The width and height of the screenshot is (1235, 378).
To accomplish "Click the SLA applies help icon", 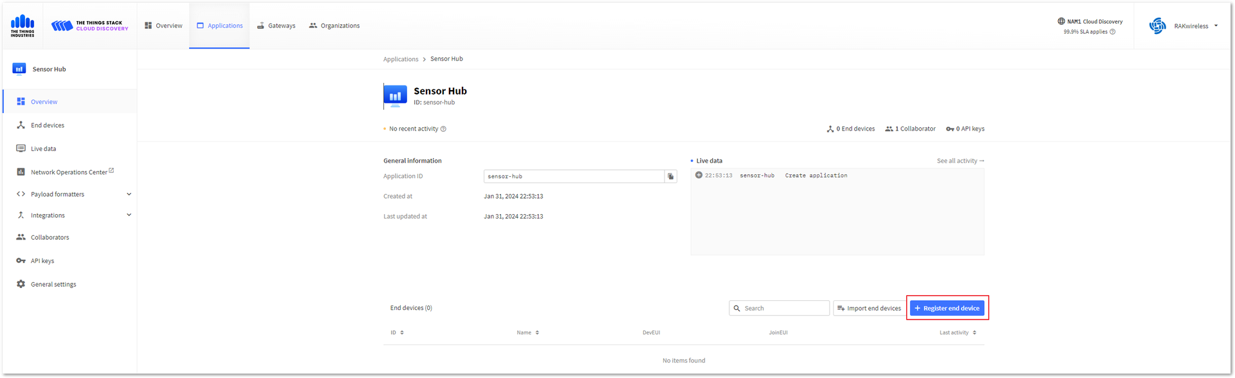I will 1113,32.
